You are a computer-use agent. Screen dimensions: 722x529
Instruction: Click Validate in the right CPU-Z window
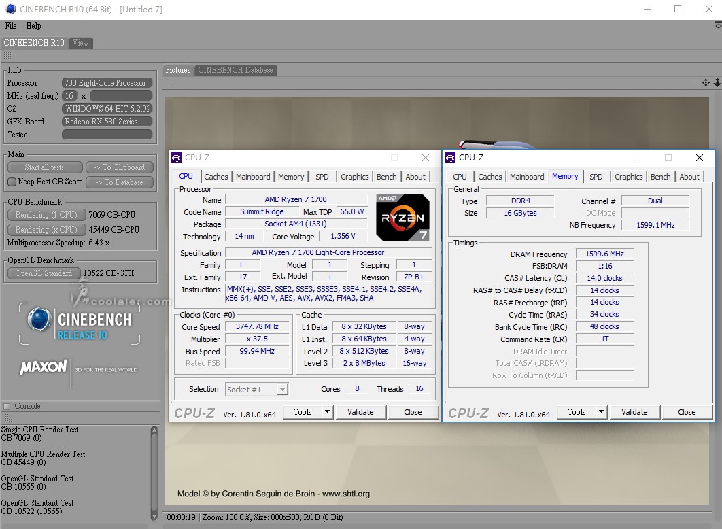pyautogui.click(x=634, y=412)
